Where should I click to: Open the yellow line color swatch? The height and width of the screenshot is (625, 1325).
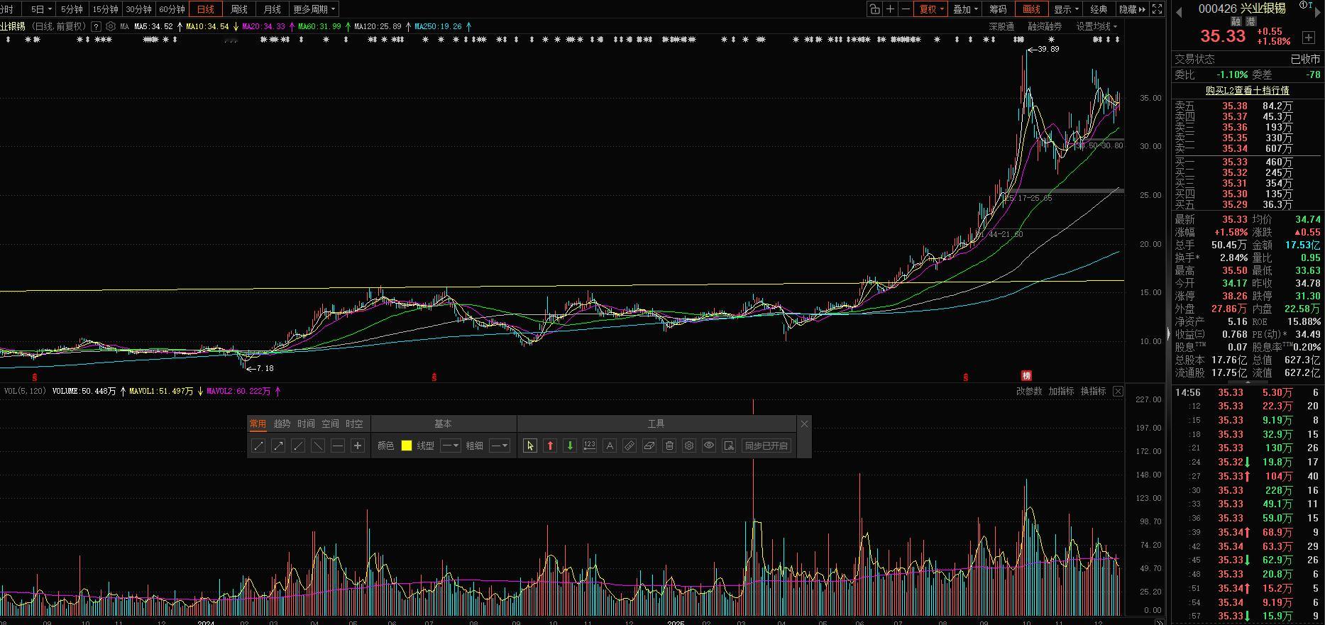tap(407, 446)
